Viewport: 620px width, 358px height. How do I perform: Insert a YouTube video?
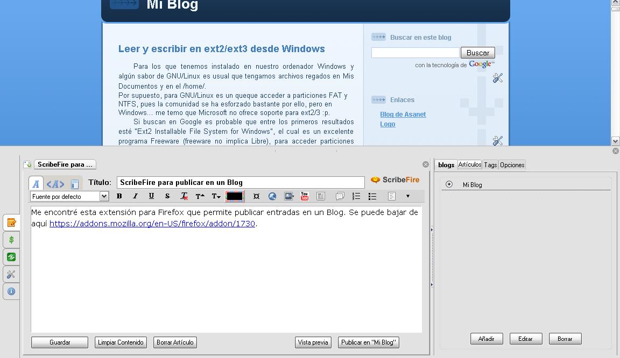click(305, 196)
